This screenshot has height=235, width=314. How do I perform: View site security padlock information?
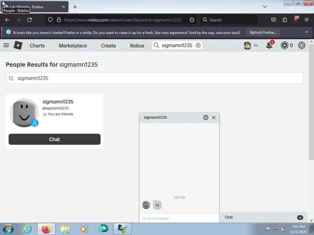click(59, 20)
